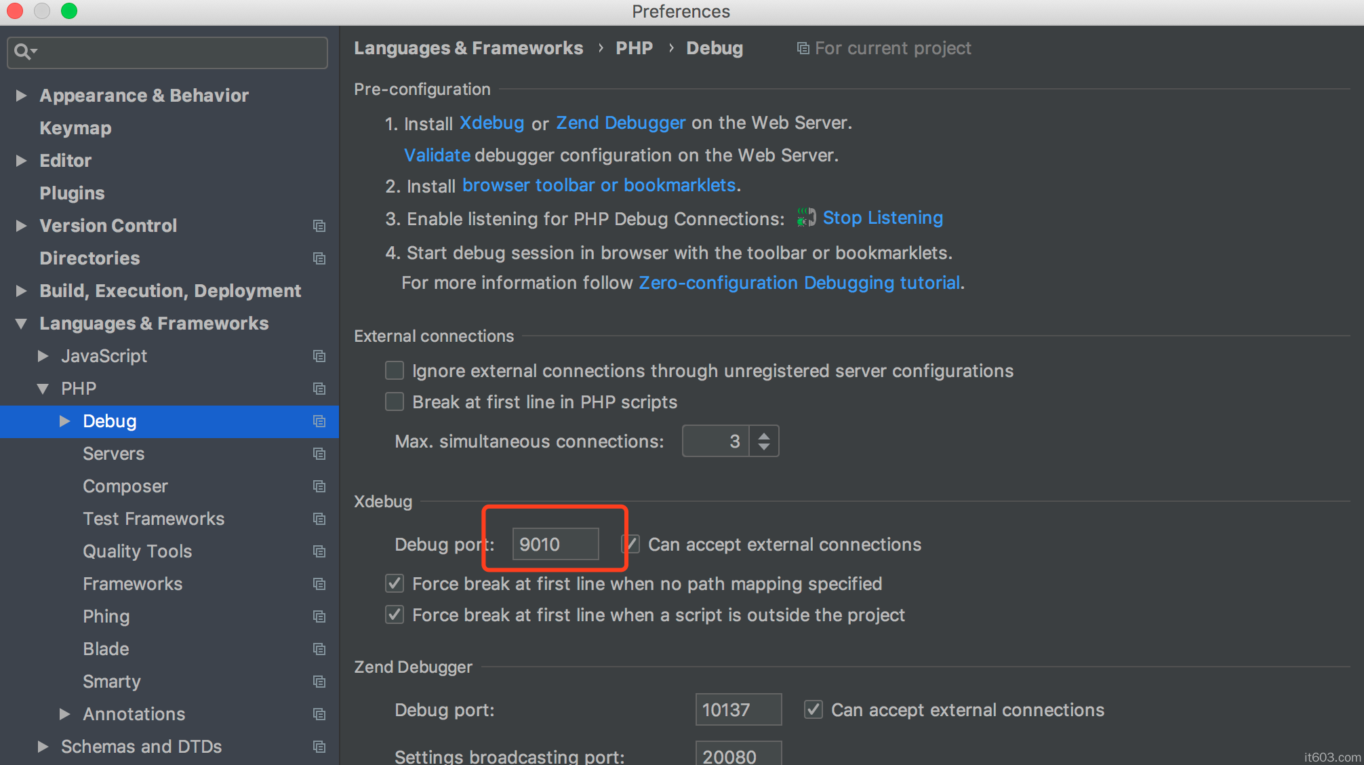The width and height of the screenshot is (1364, 765).
Task: Click the Stop Listening phone icon
Action: pyautogui.click(x=805, y=218)
